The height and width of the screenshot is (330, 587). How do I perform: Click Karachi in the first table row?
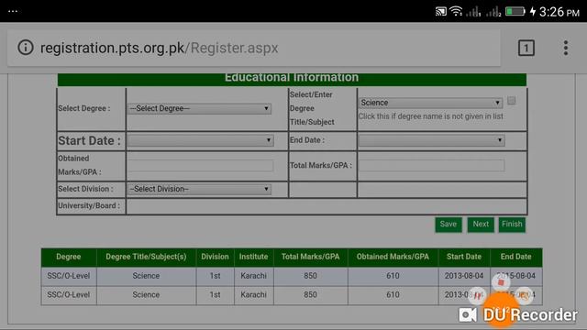pos(253,276)
